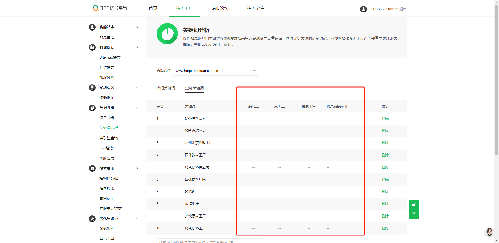Collapse the 数据分析 sidebar section

click(x=137, y=108)
